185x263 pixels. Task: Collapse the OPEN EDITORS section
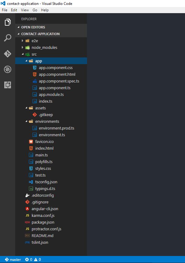point(33,27)
